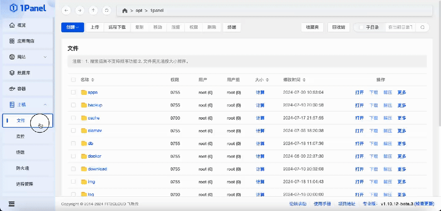Click 计算 size for apps folder
Viewport: 441px width, 211px height.
point(260,92)
